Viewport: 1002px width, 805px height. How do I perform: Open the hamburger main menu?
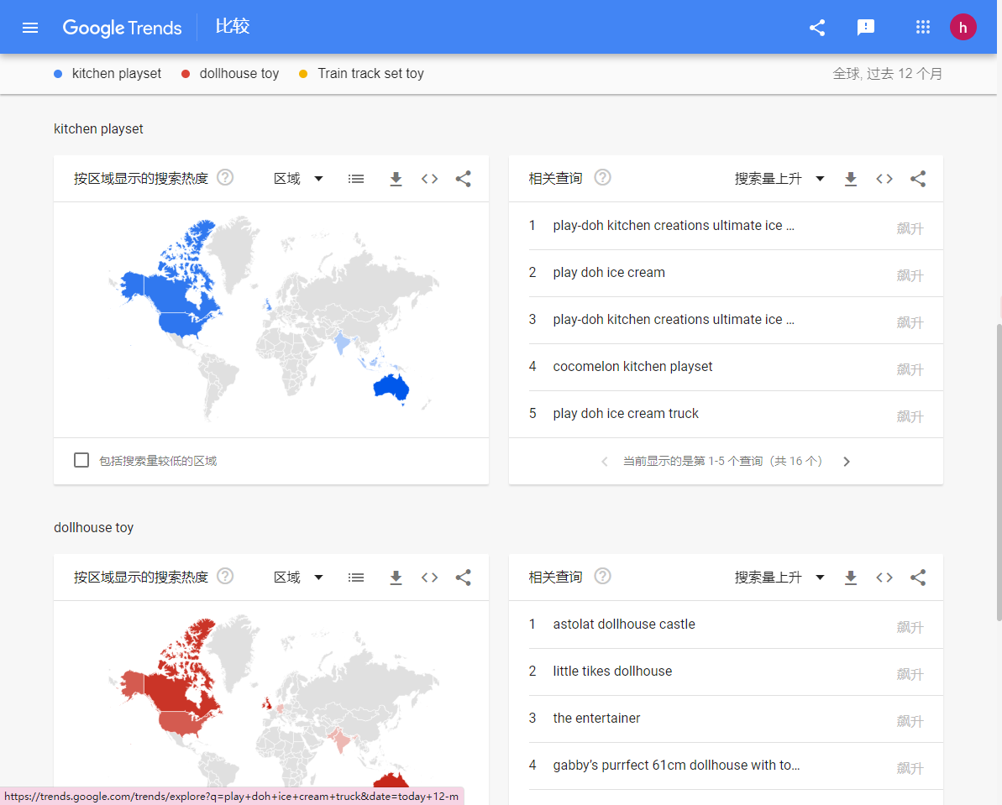click(x=30, y=28)
